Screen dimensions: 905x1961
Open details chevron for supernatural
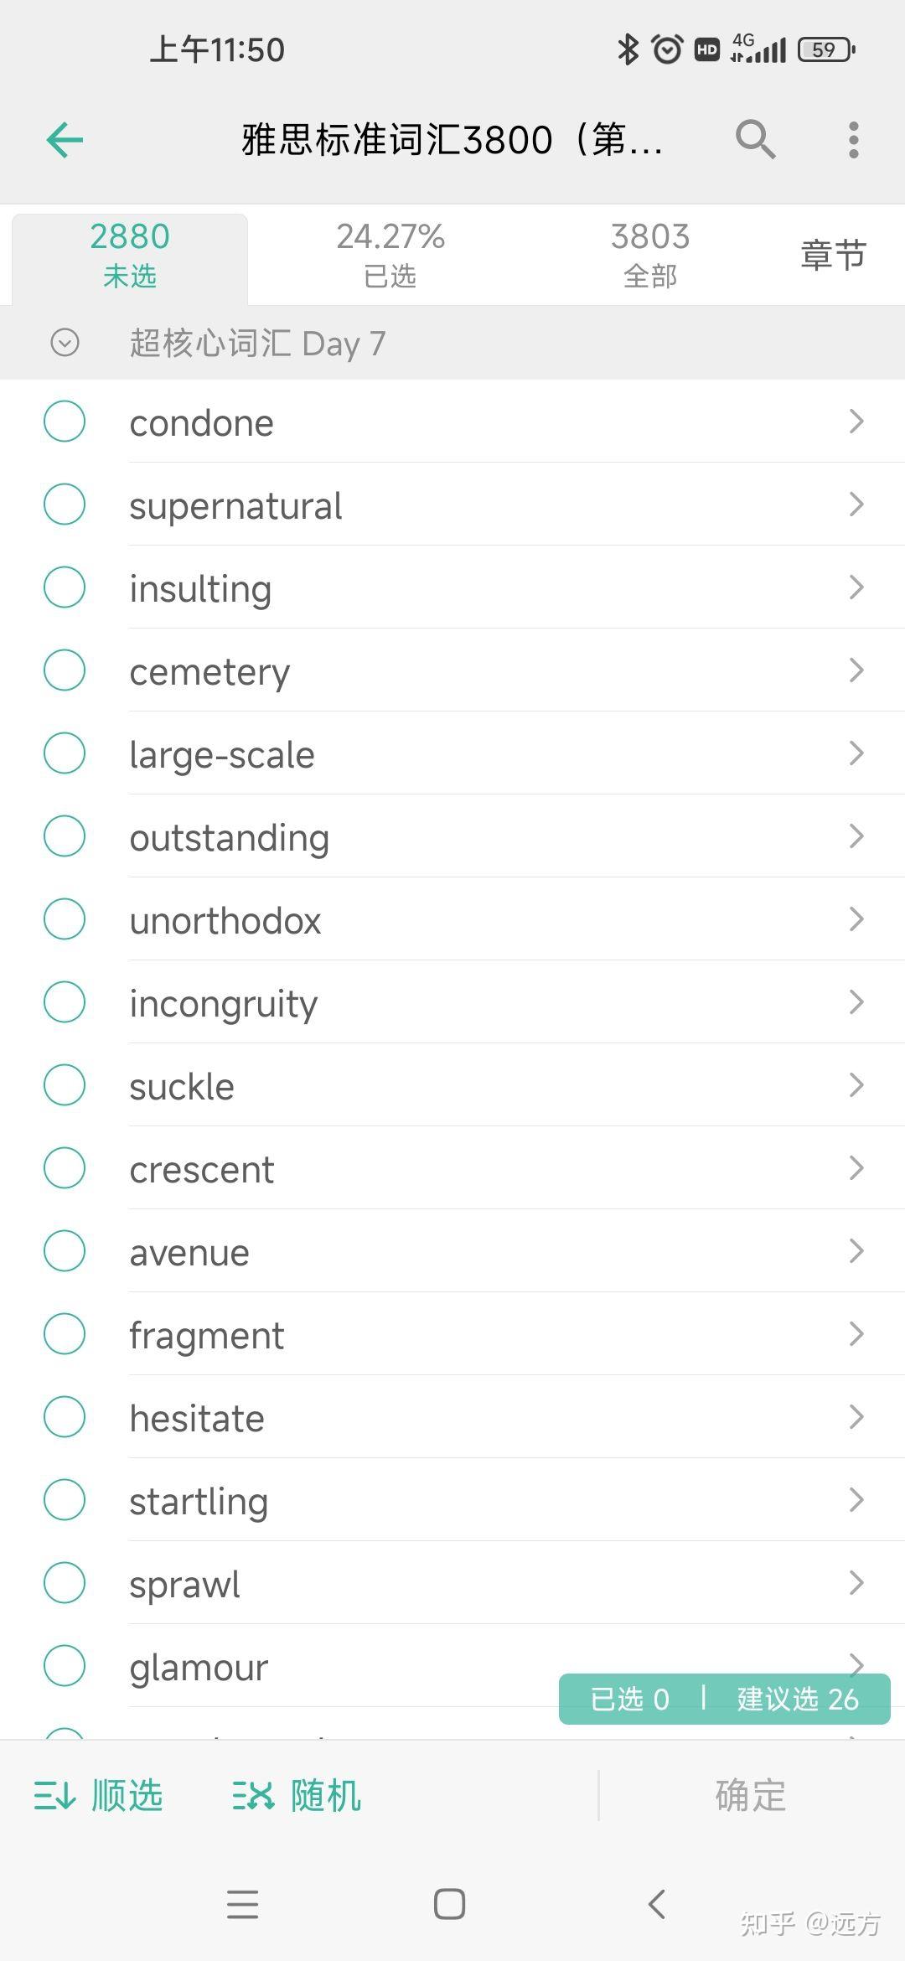tap(856, 504)
